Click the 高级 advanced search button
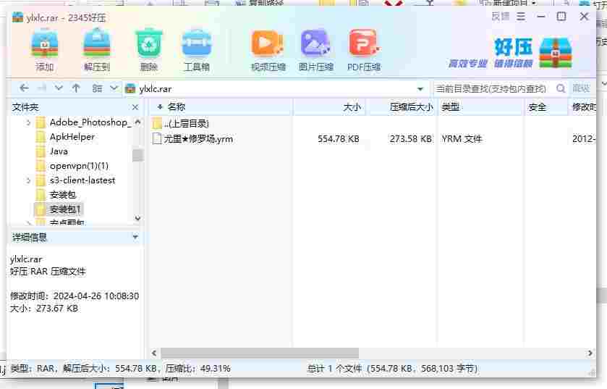Viewport: 607px width, 389px height. pos(581,88)
